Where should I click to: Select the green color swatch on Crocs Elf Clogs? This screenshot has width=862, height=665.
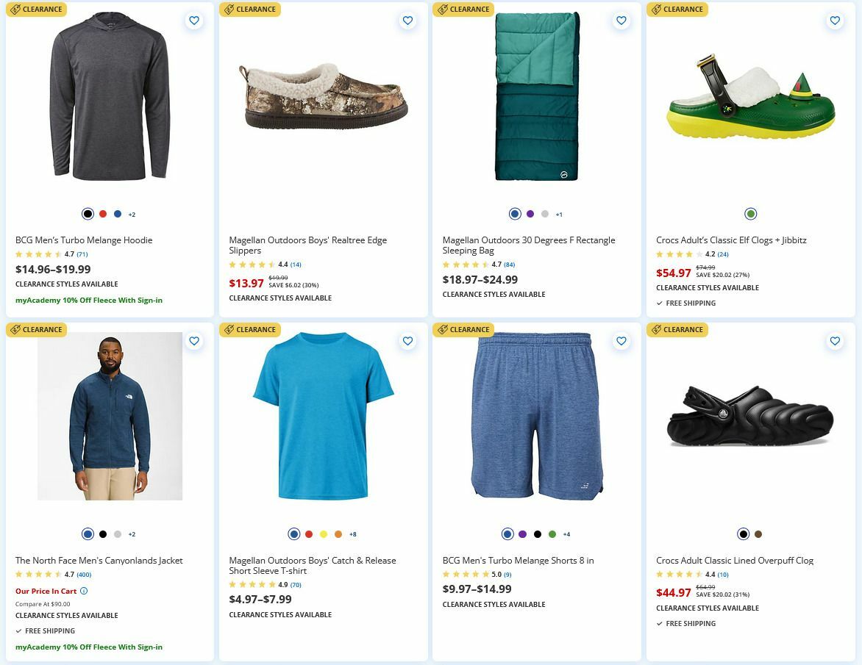pyautogui.click(x=750, y=213)
